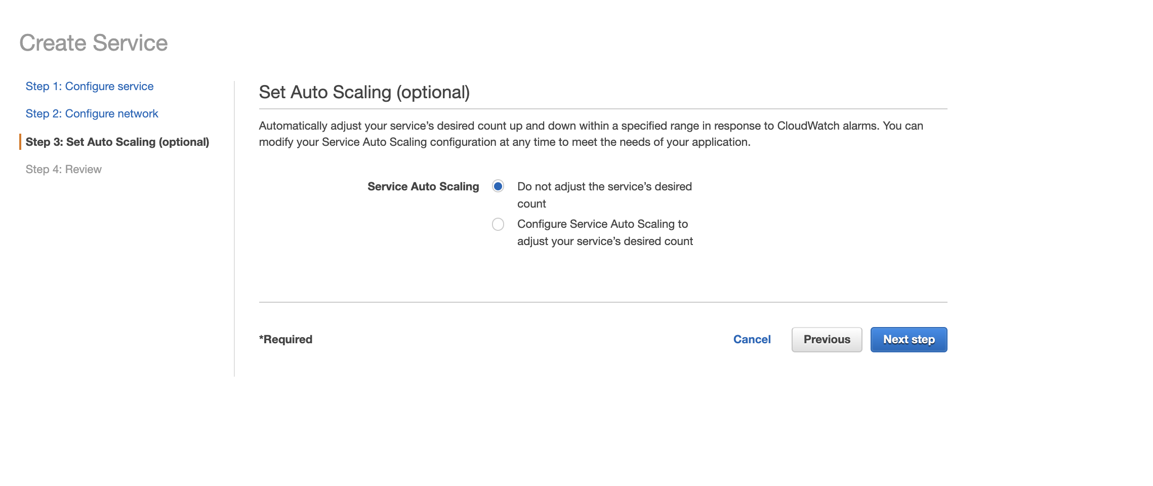Click the Service Auto Scaling field label

423,187
